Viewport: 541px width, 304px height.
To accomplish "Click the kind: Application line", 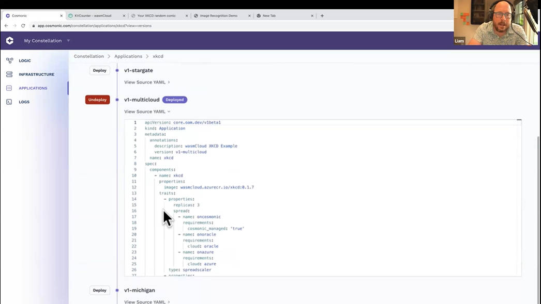I will click(x=165, y=129).
